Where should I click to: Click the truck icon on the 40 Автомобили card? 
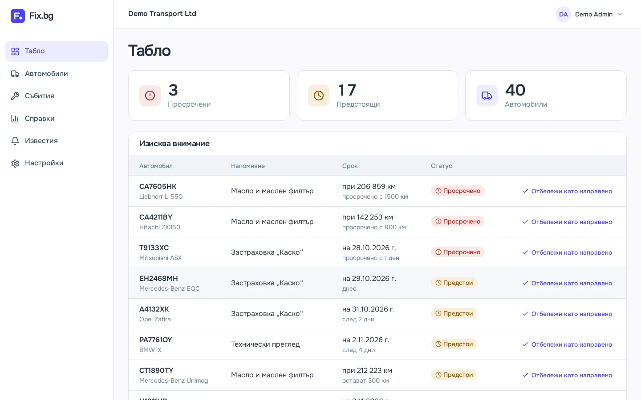click(487, 96)
